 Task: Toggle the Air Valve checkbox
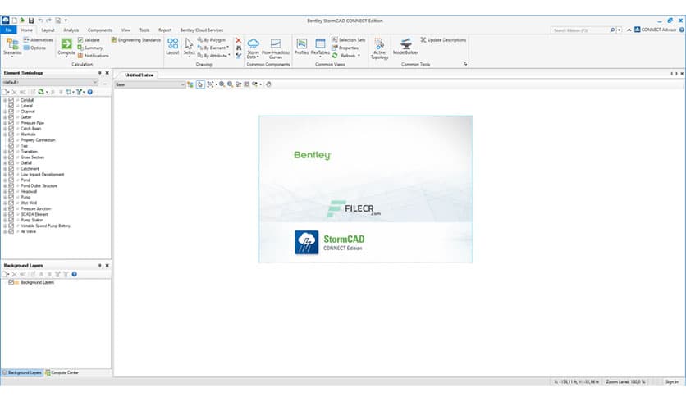click(x=11, y=231)
